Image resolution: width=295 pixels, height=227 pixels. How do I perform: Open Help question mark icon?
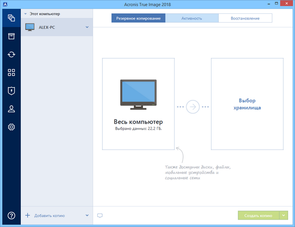pos(11,215)
